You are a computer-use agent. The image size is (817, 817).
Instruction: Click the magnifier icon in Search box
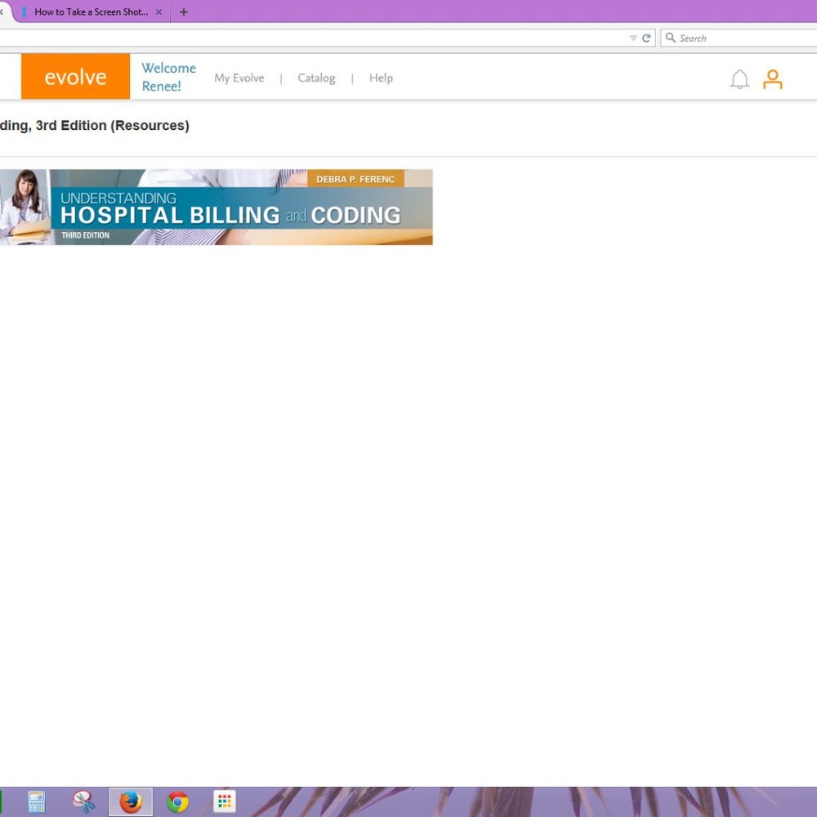click(x=671, y=38)
